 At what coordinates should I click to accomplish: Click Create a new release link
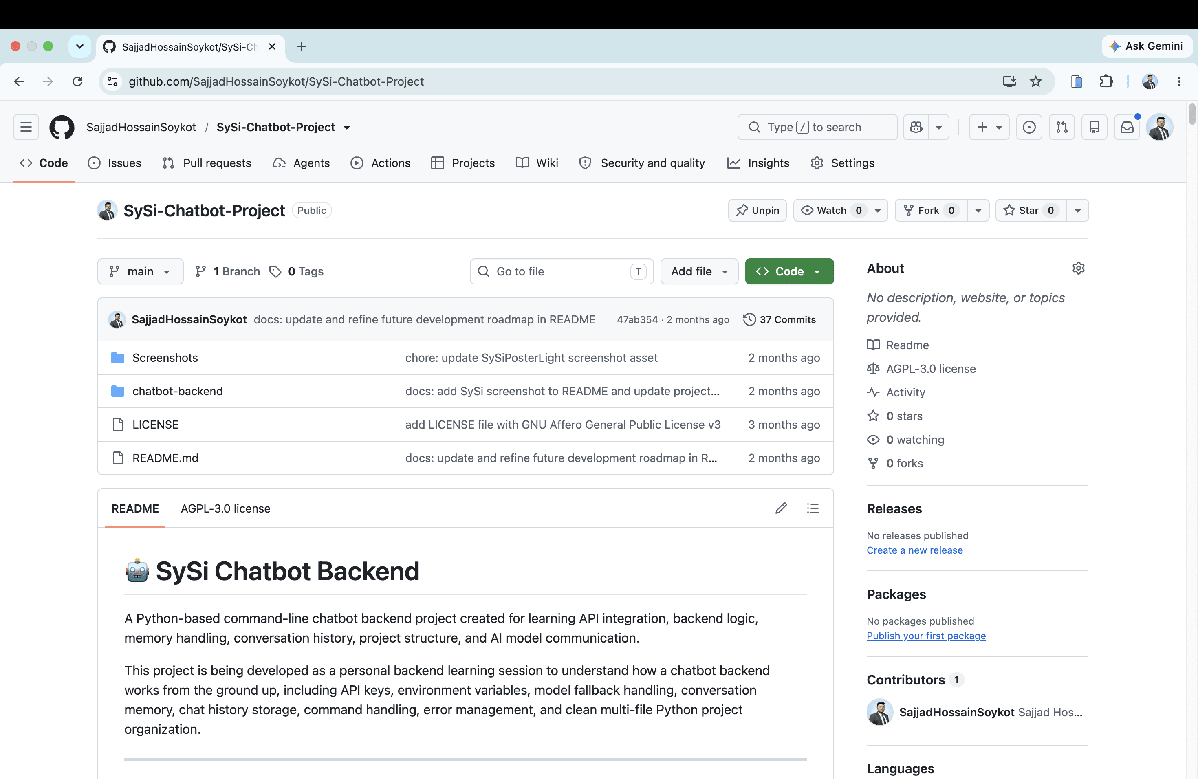point(915,550)
